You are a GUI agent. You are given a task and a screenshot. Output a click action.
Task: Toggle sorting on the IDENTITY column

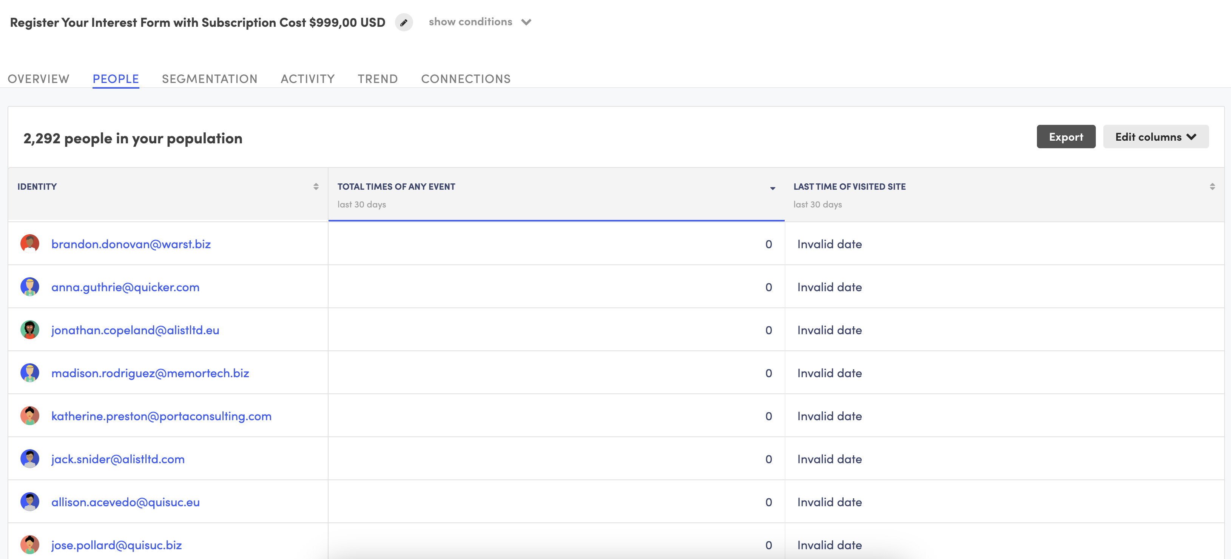pos(316,186)
